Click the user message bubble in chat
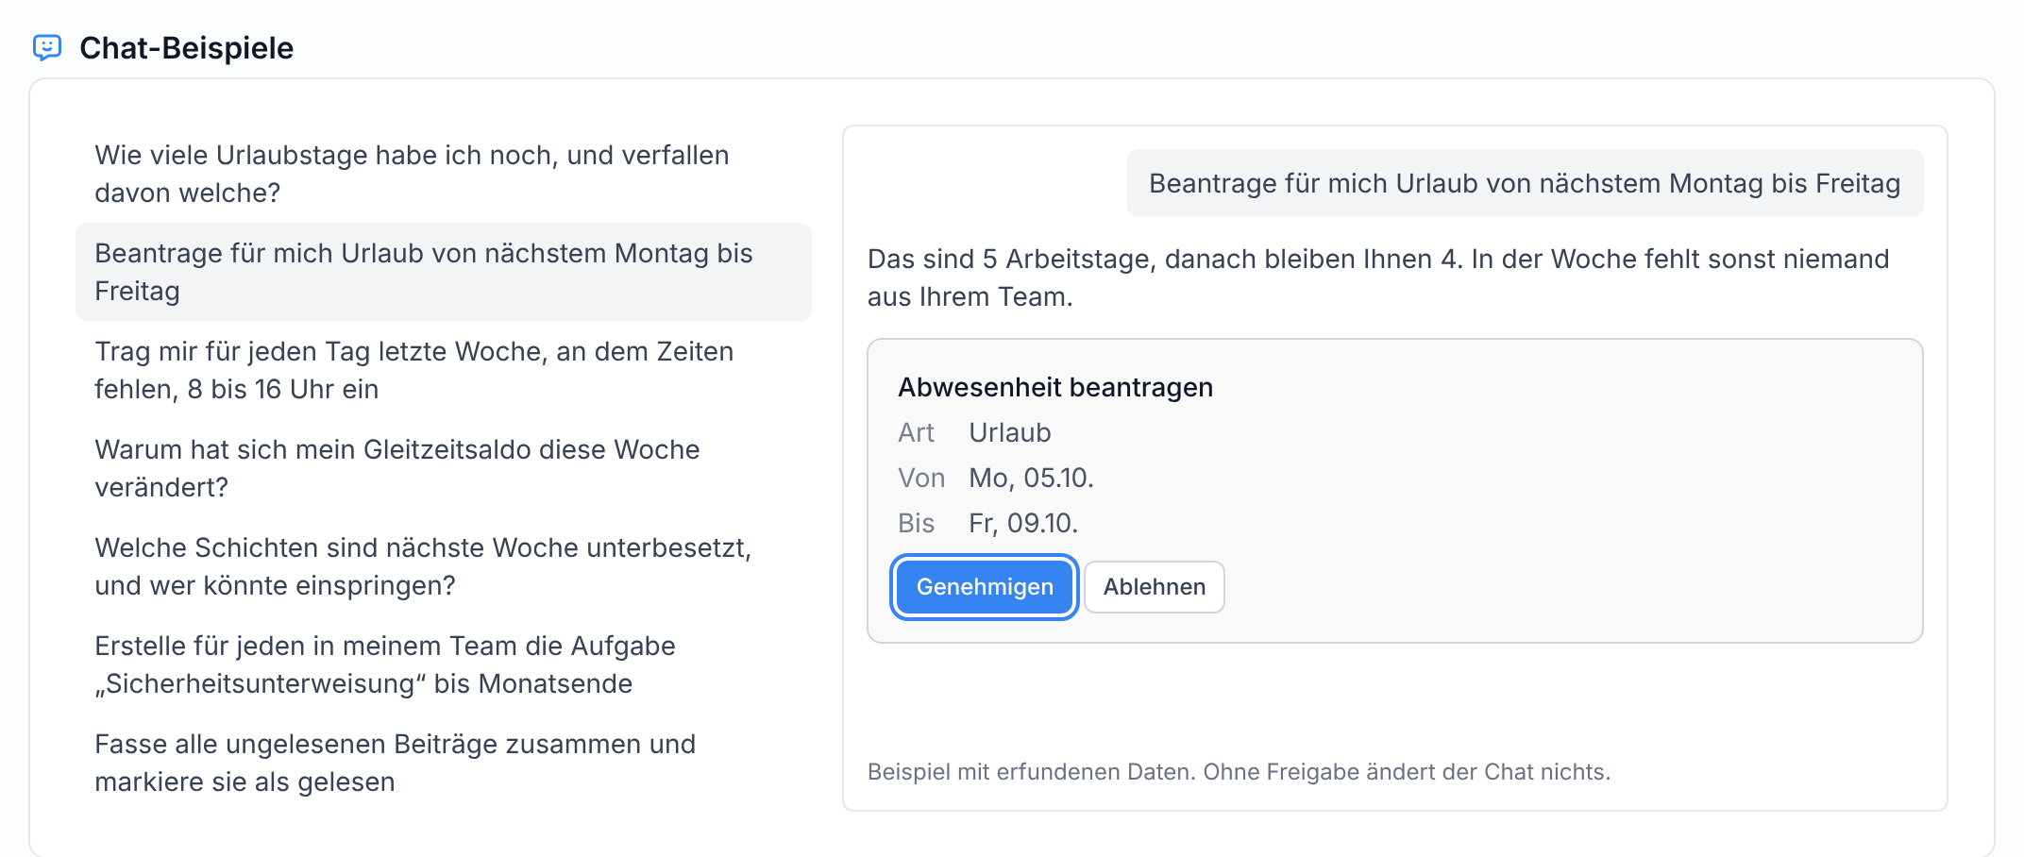 click(x=1525, y=183)
